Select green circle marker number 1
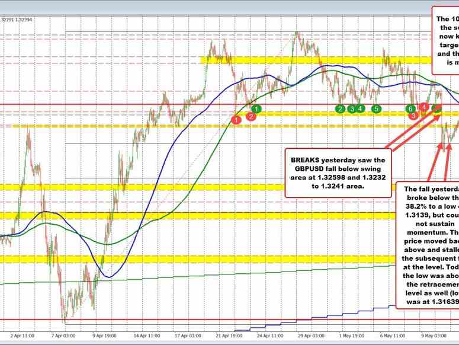This screenshot has width=459, height=345. (256, 108)
